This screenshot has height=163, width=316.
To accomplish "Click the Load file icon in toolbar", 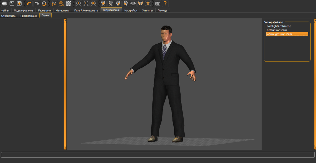I will 4,3.
